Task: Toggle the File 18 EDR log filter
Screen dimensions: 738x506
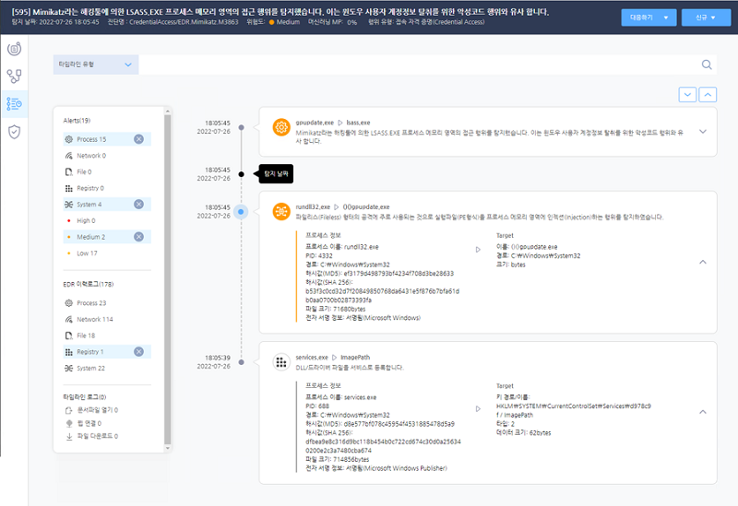Action: (107, 335)
